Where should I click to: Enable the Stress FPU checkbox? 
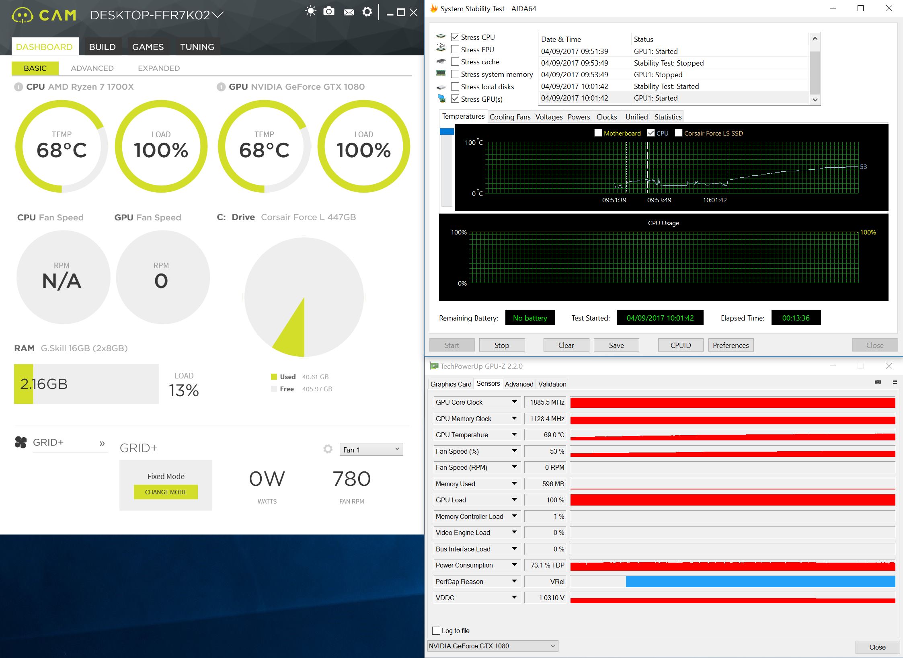(455, 49)
